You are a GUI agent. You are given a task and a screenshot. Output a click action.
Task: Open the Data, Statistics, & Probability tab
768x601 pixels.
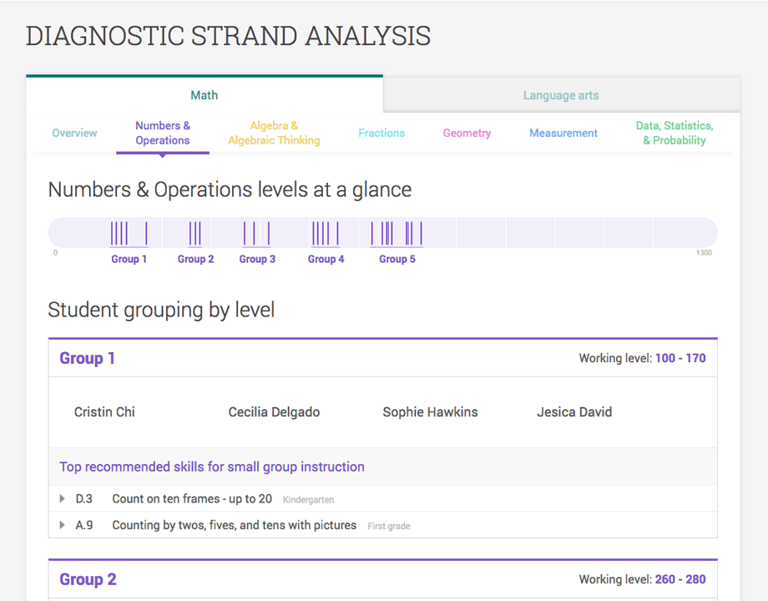click(674, 133)
